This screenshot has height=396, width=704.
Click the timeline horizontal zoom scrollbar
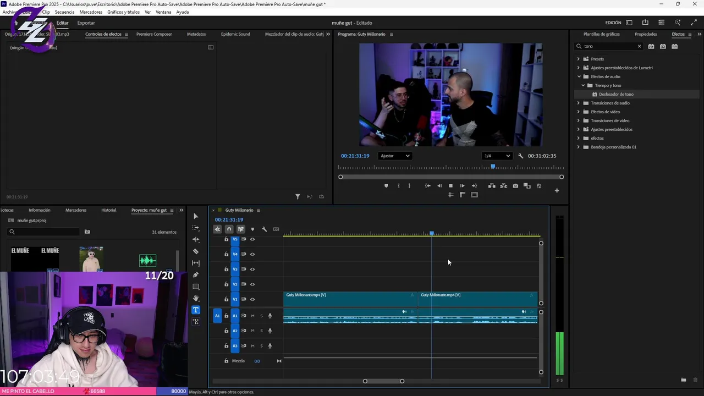tap(383, 381)
